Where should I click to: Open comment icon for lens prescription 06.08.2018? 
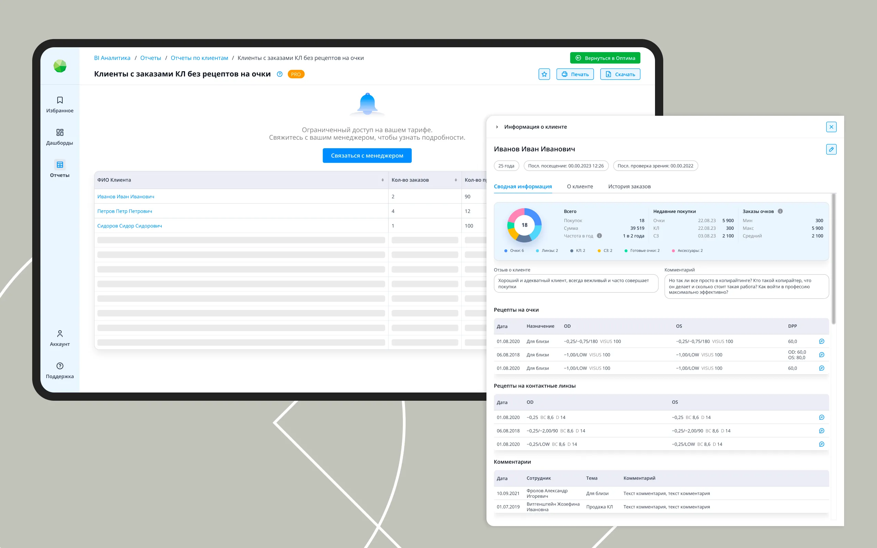(x=822, y=431)
